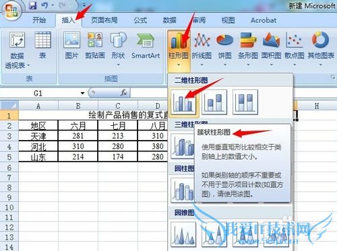Open the Acrobat tab
Image resolution: width=337 pixels, height=251 pixels.
(x=264, y=20)
